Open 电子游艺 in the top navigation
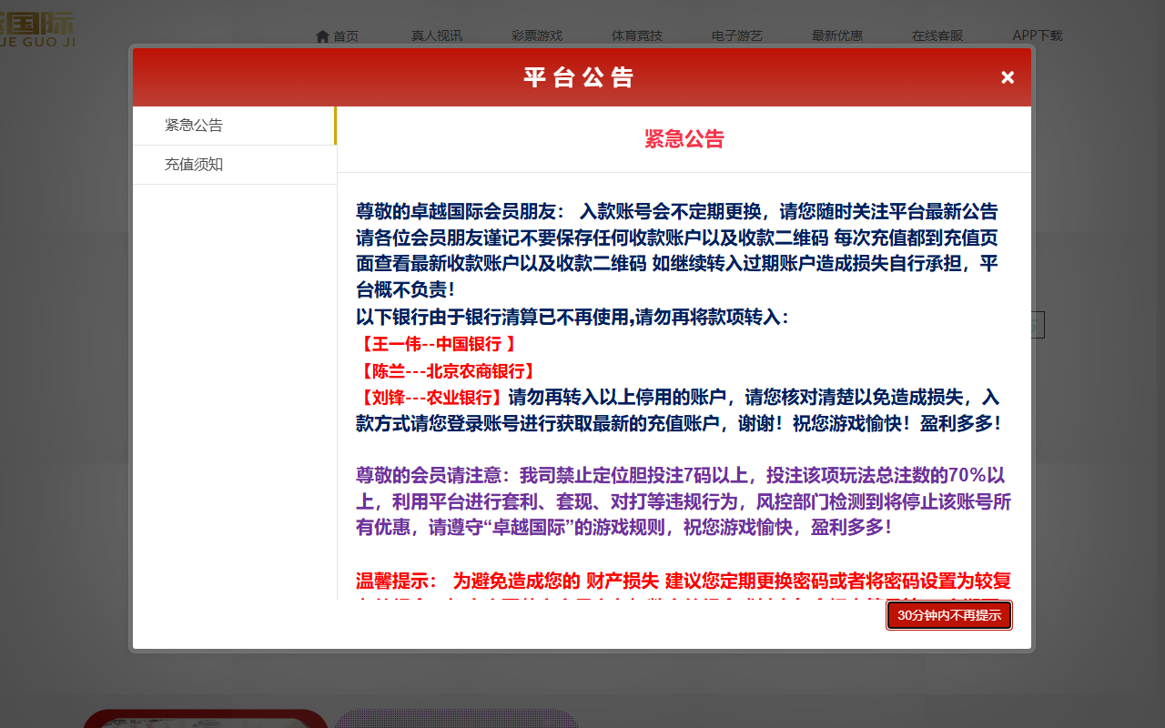1165x728 pixels. coord(737,36)
